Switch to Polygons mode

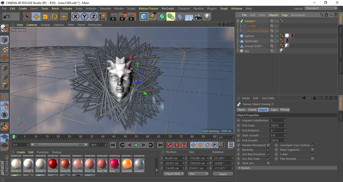[5, 85]
